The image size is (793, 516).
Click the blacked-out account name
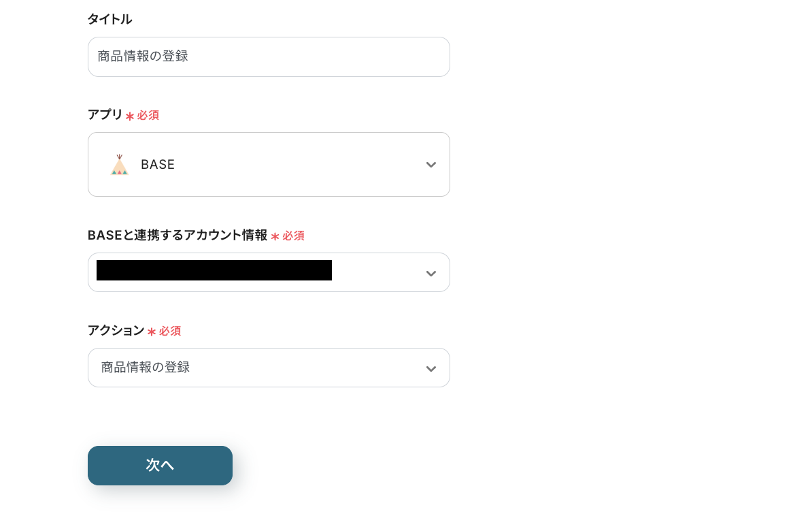coord(214,270)
